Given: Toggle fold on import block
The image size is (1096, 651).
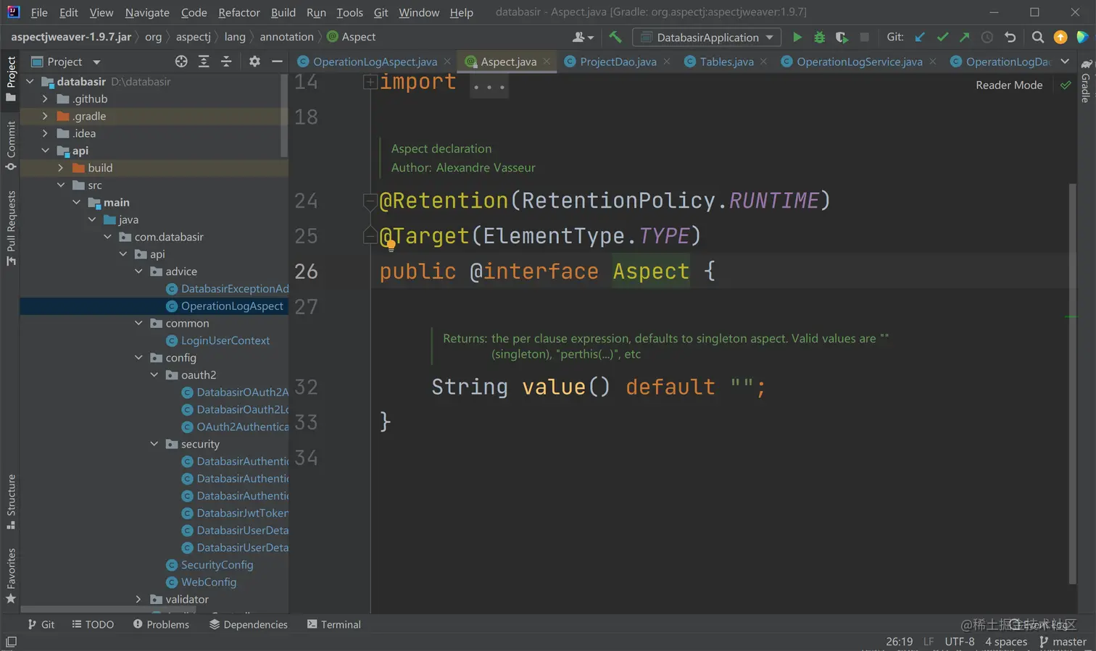Looking at the screenshot, I should tap(370, 82).
